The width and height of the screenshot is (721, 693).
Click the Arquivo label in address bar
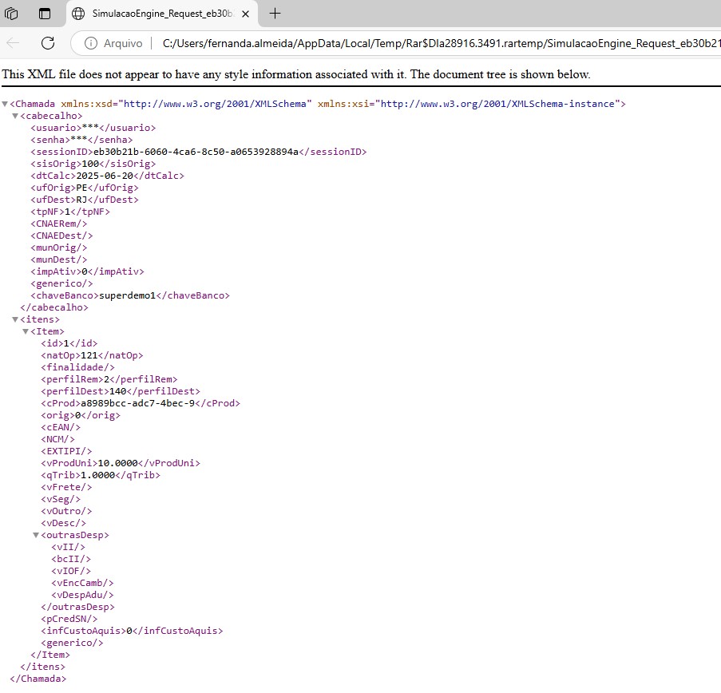123,43
